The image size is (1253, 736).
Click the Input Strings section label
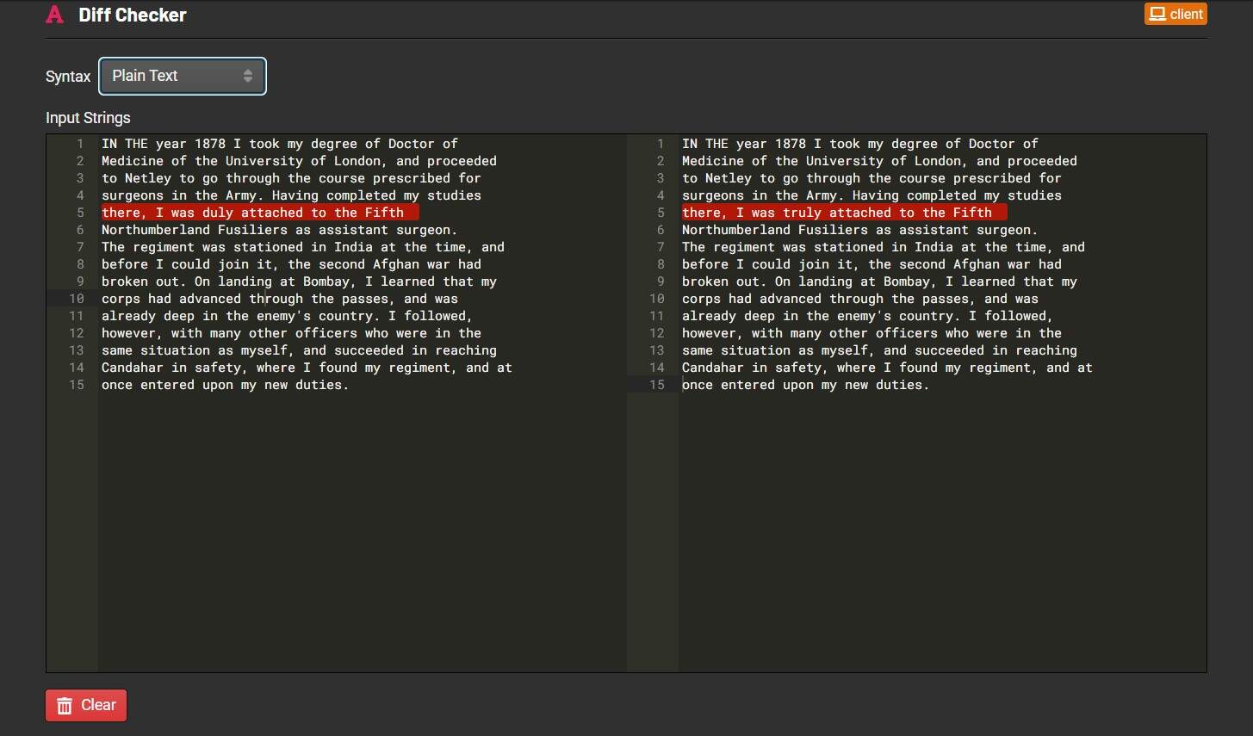[87, 117]
